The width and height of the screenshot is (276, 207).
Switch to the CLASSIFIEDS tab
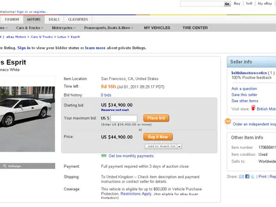pos(78,20)
